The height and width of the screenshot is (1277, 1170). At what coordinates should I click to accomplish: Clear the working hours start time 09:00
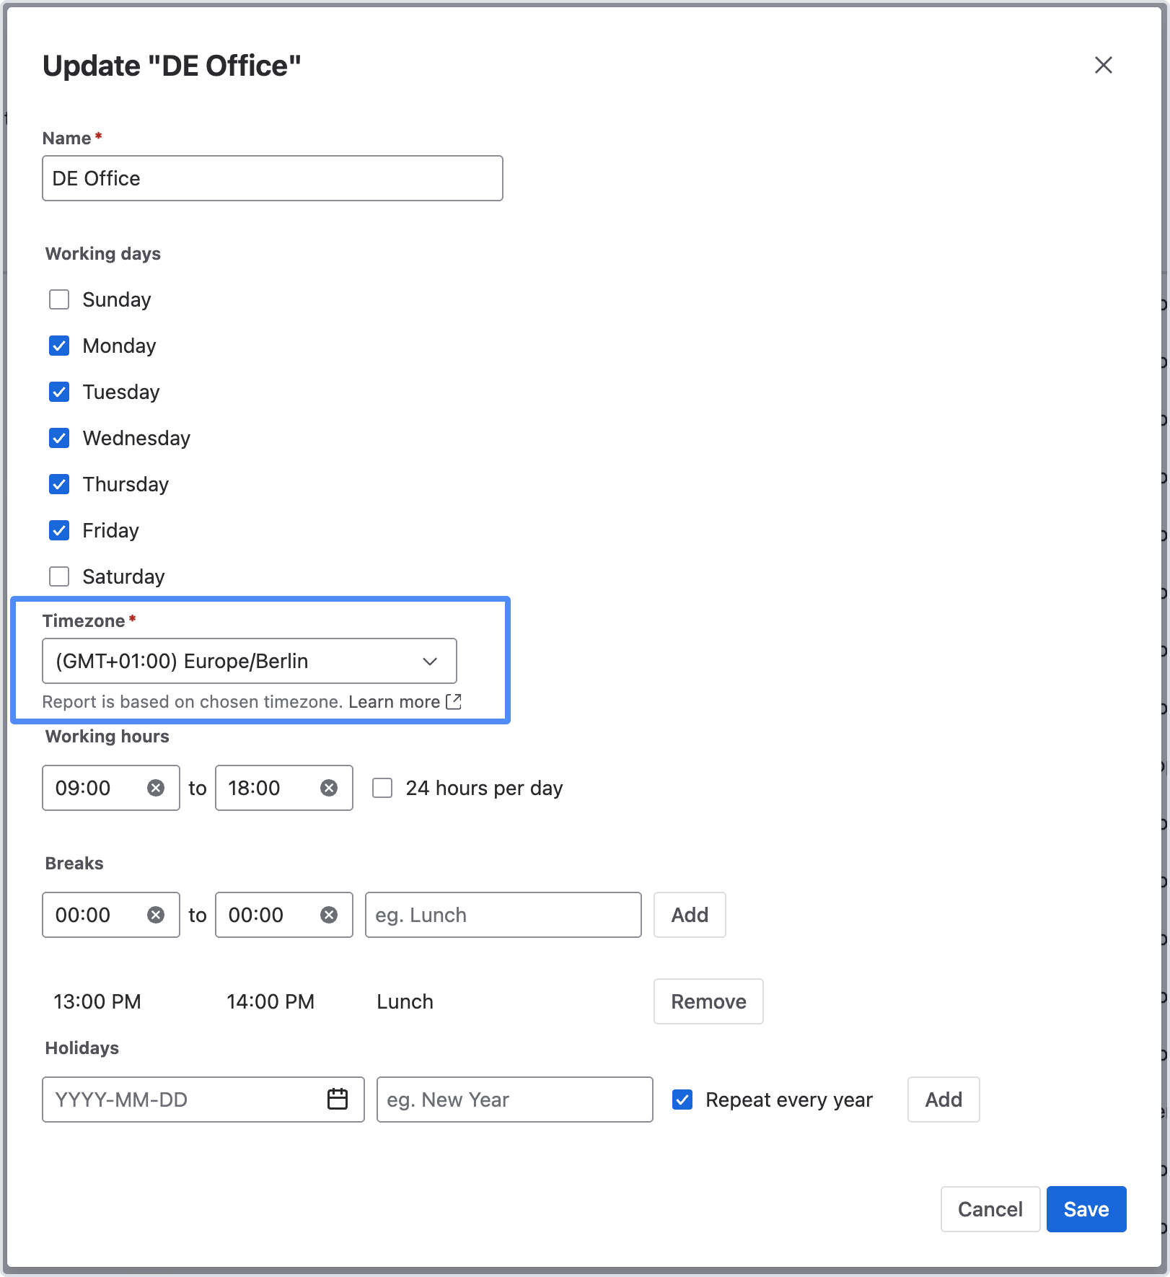155,788
